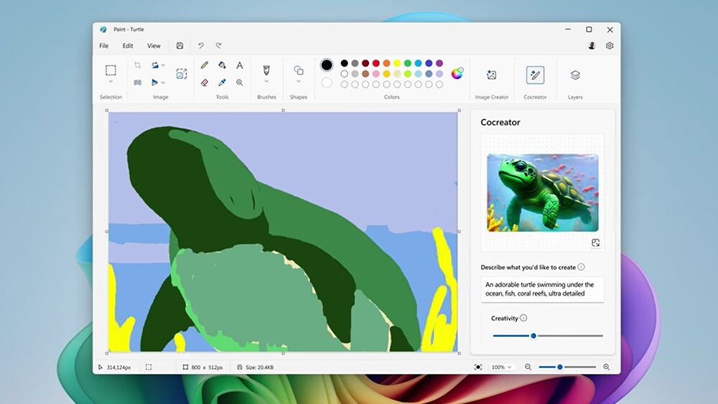The height and width of the screenshot is (404, 718).
Task: Pick the red color swatch
Action: click(x=376, y=63)
